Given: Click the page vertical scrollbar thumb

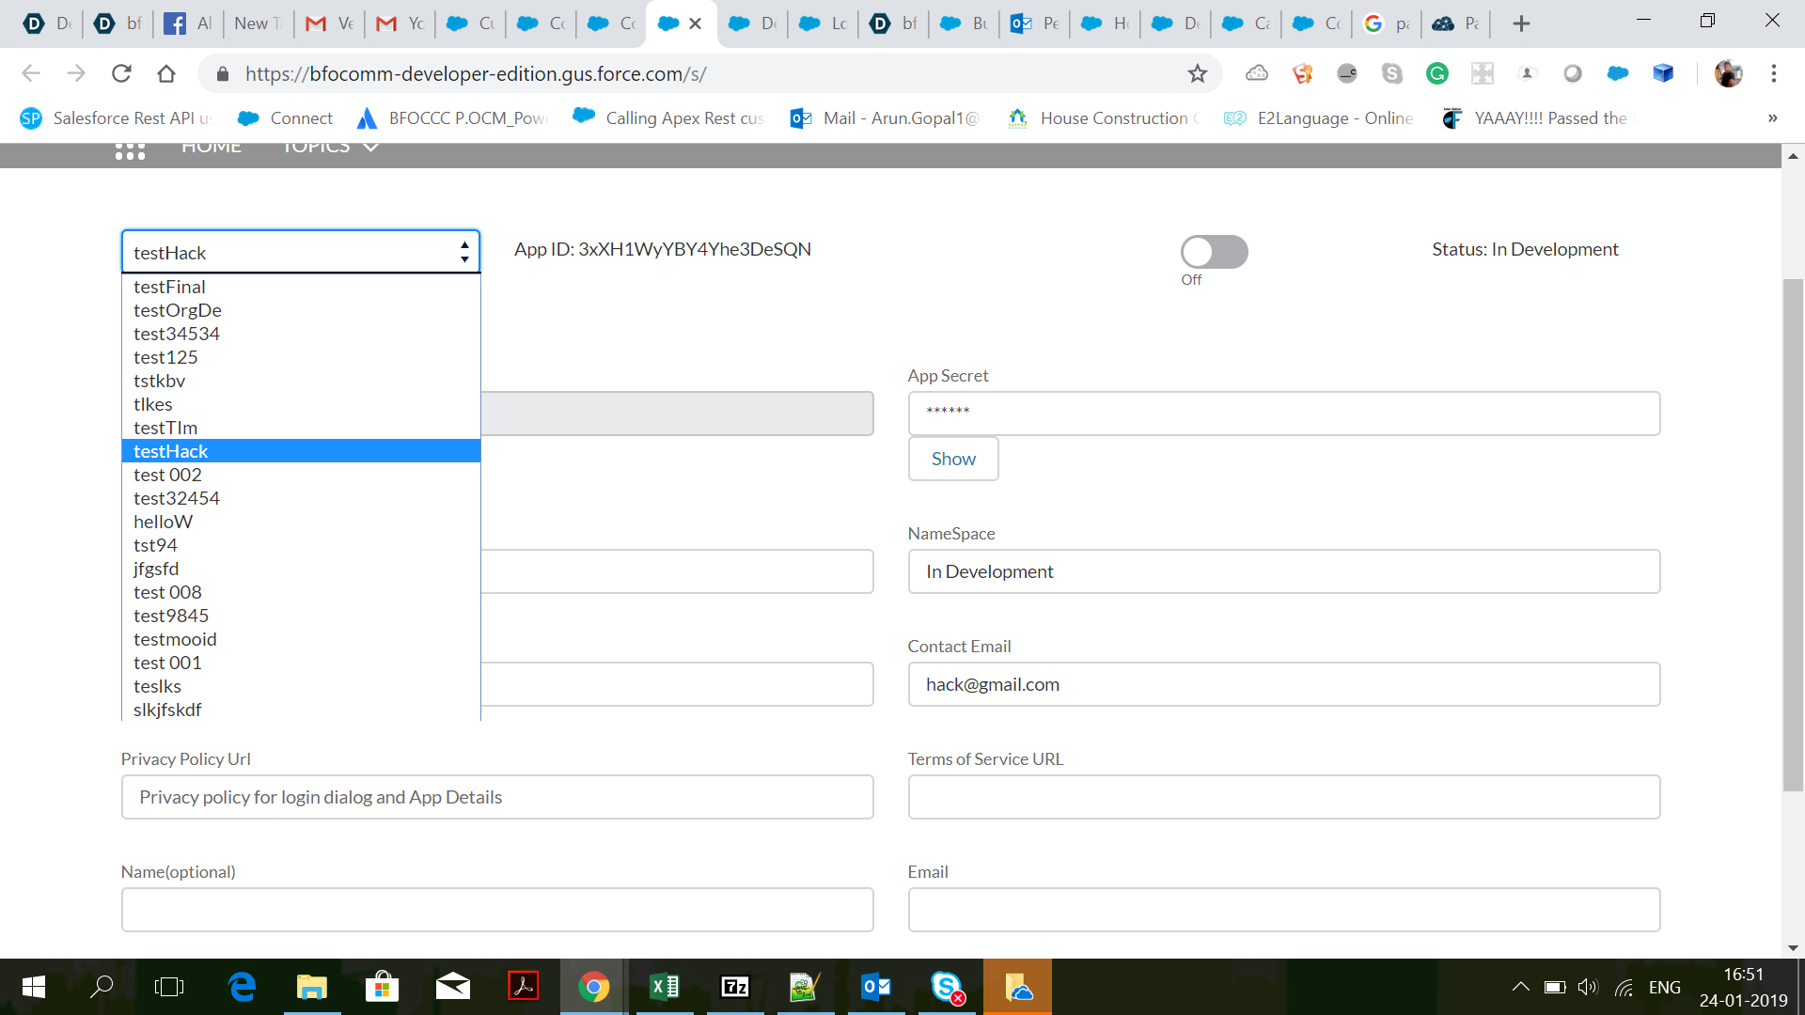Looking at the screenshot, I should (x=1793, y=536).
